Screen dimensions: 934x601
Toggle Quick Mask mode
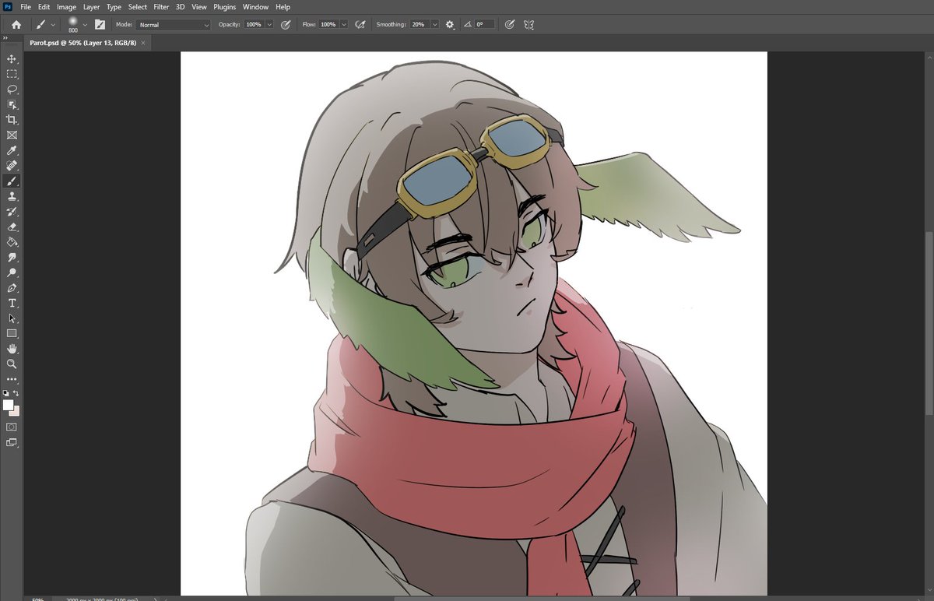12,427
